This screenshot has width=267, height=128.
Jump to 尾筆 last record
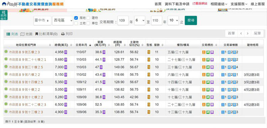point(257,34)
